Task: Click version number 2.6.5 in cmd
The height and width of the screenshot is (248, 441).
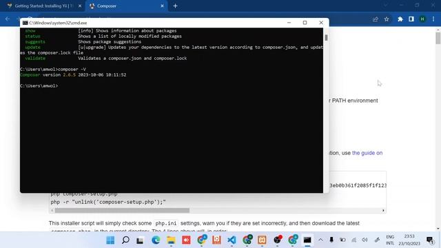Action: [x=69, y=75]
